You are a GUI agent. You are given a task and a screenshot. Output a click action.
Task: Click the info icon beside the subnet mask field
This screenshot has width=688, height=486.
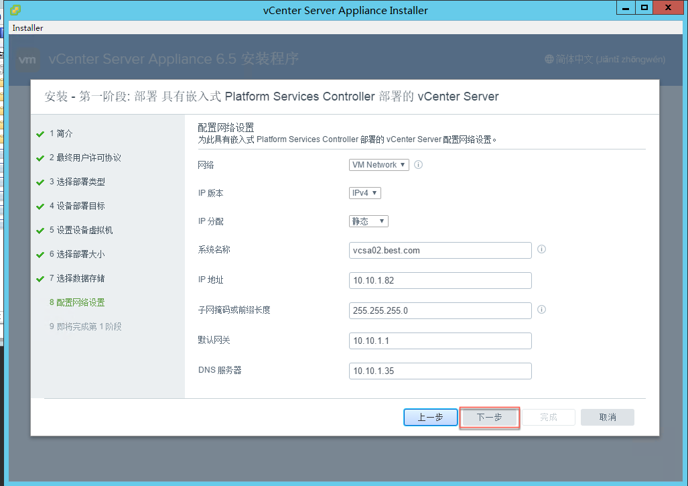541,310
